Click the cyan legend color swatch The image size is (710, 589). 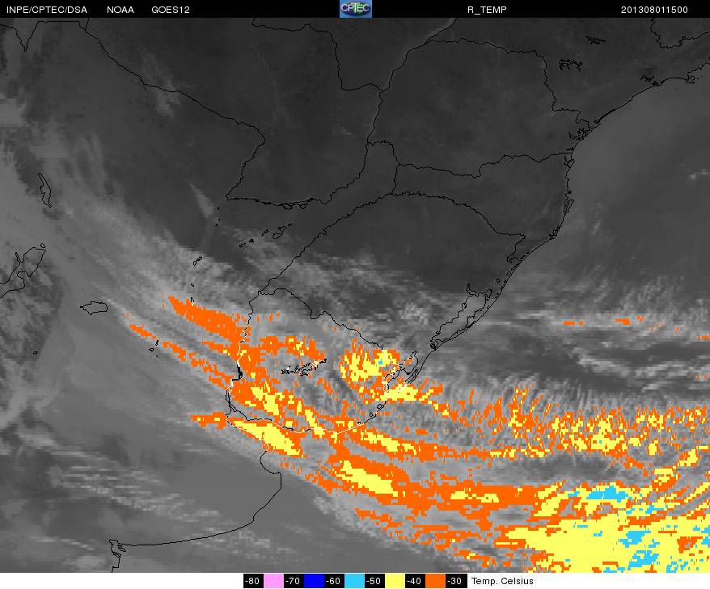354,581
